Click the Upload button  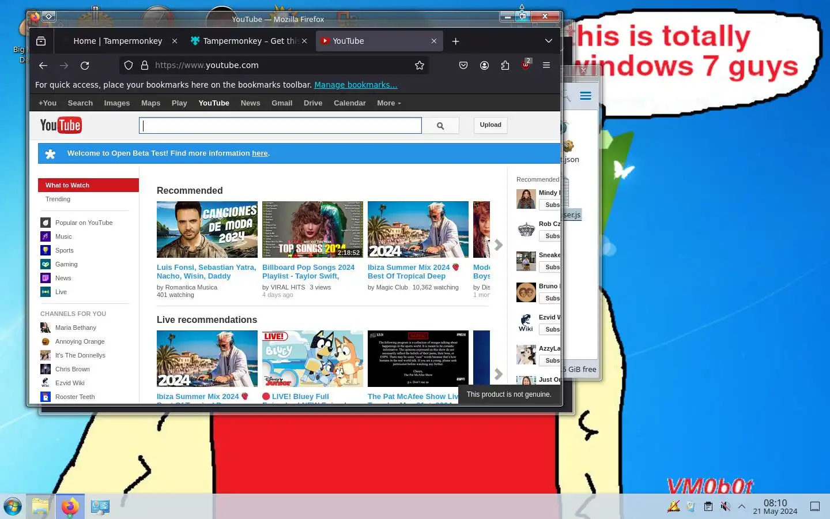pos(491,125)
